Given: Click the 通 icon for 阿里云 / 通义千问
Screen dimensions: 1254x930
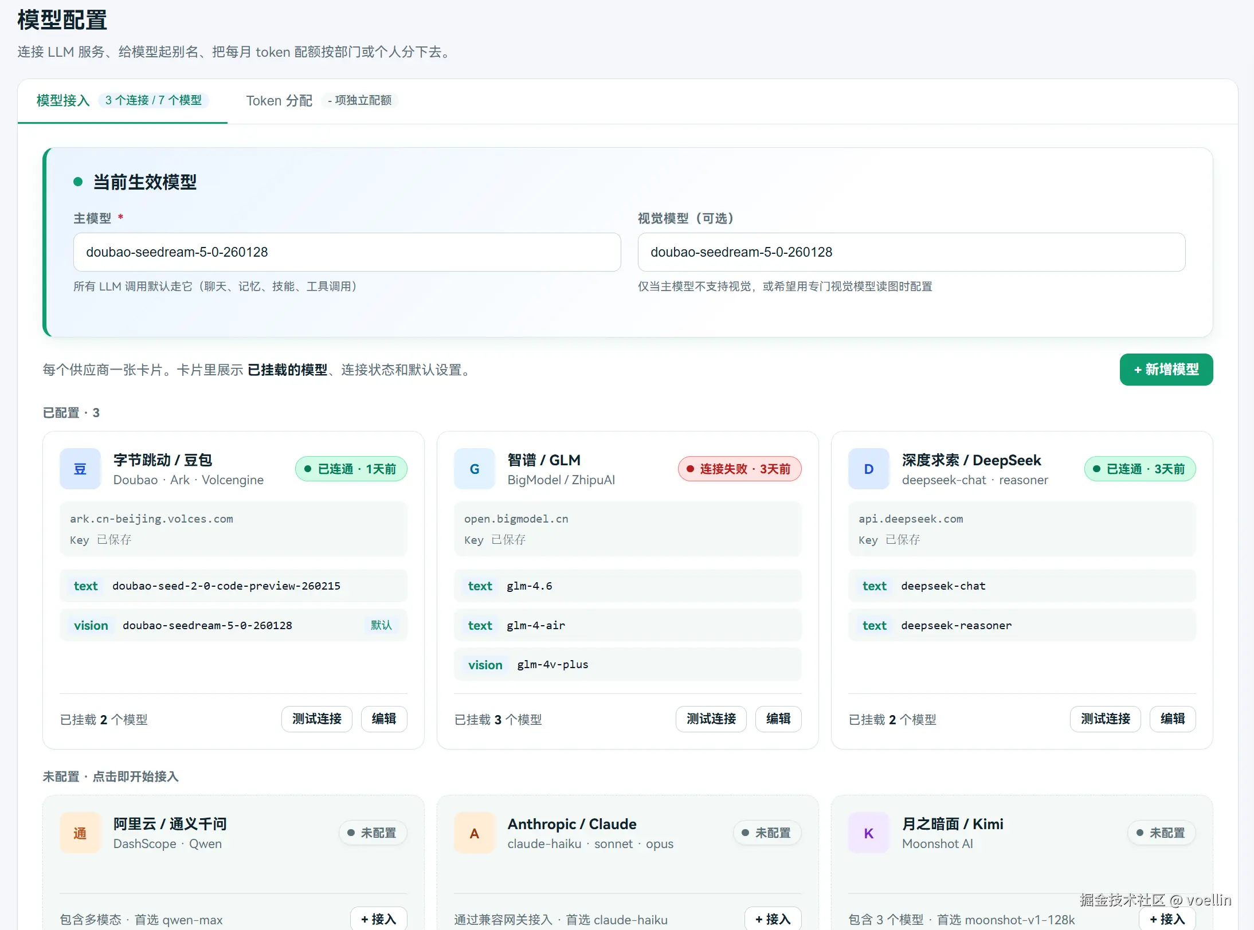Looking at the screenshot, I should tap(80, 833).
